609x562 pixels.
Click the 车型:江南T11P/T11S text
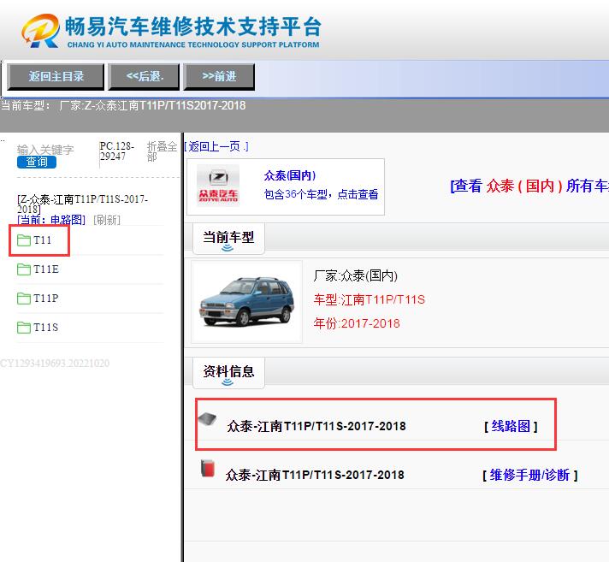tap(369, 300)
